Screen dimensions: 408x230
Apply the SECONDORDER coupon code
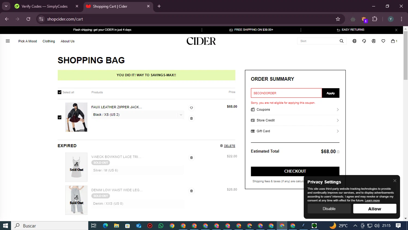[330, 93]
